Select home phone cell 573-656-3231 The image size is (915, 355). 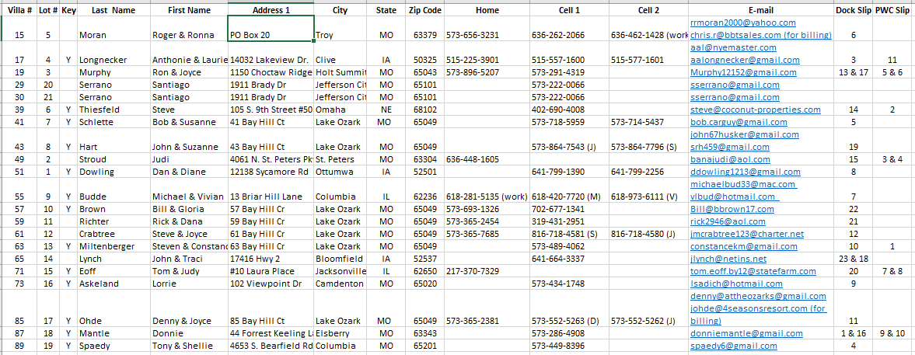tap(487, 30)
